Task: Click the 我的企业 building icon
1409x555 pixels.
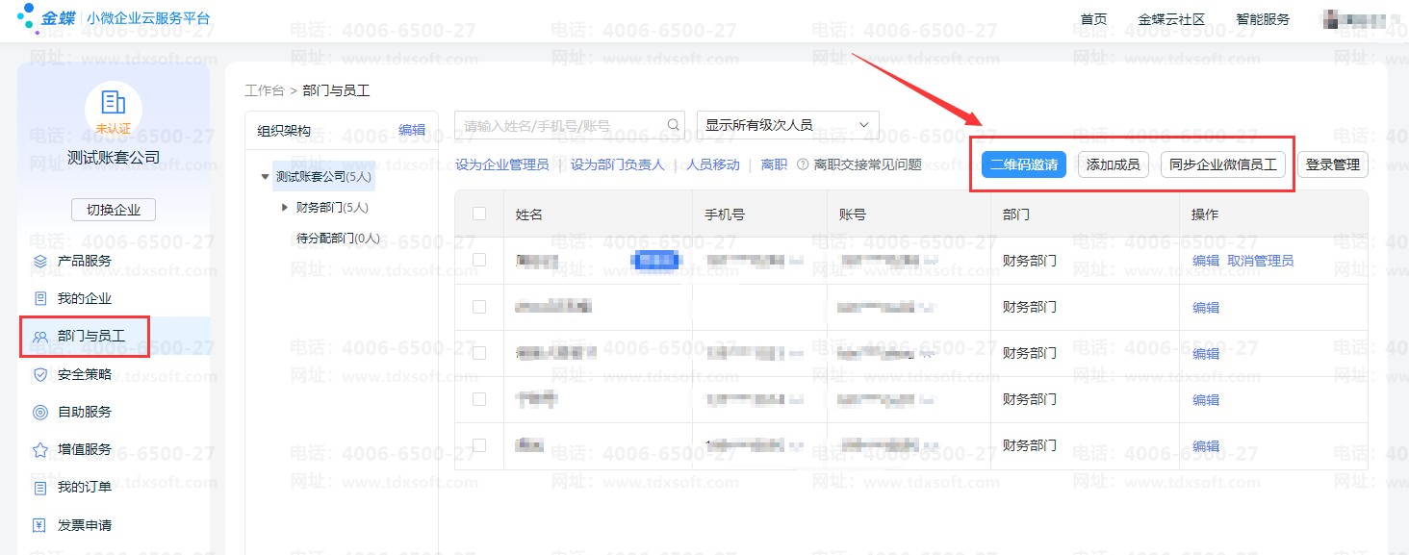Action: [x=40, y=298]
